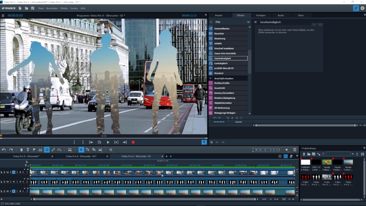Redo the action with the redo arrow

pos(11,150)
